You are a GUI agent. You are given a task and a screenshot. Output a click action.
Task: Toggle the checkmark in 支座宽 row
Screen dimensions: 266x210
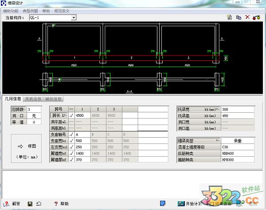click(x=71, y=141)
